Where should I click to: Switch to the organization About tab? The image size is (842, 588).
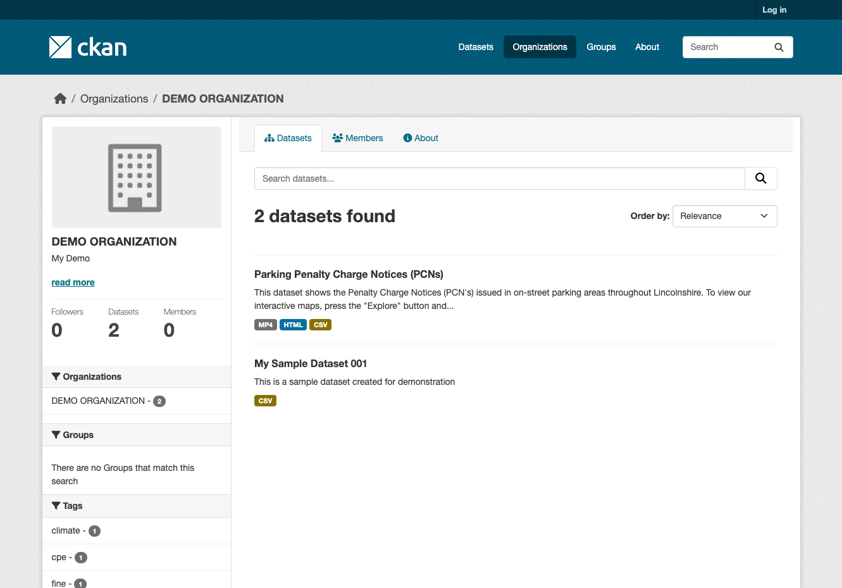tap(421, 138)
